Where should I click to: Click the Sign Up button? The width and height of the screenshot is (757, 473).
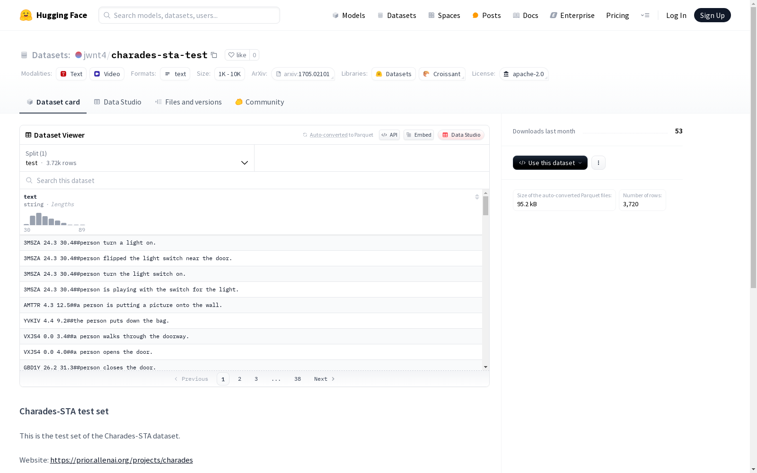point(712,15)
